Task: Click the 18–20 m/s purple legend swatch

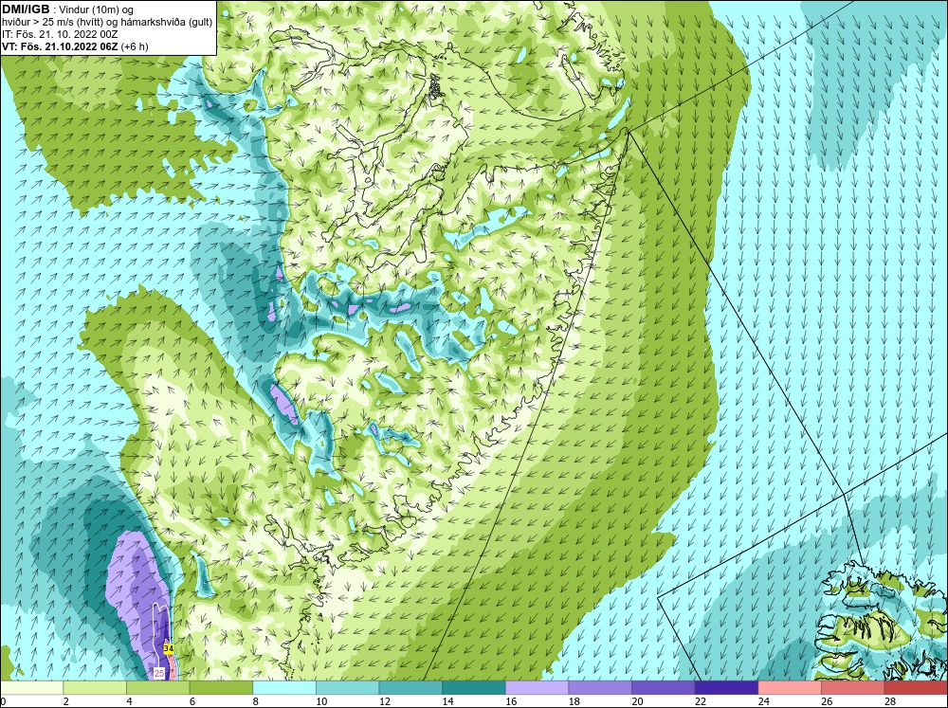Action: [600, 688]
